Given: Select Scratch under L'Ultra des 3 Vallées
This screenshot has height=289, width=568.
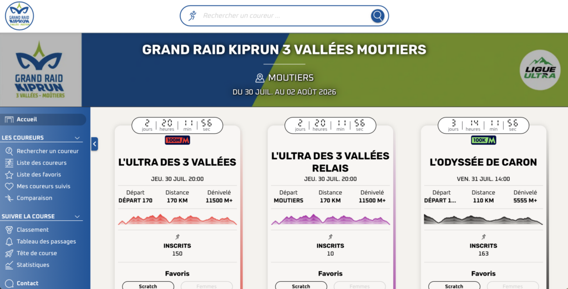Looking at the screenshot, I should point(148,286).
